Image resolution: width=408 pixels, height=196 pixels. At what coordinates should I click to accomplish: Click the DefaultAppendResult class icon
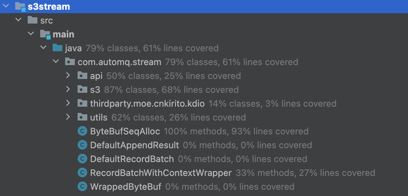pos(82,145)
